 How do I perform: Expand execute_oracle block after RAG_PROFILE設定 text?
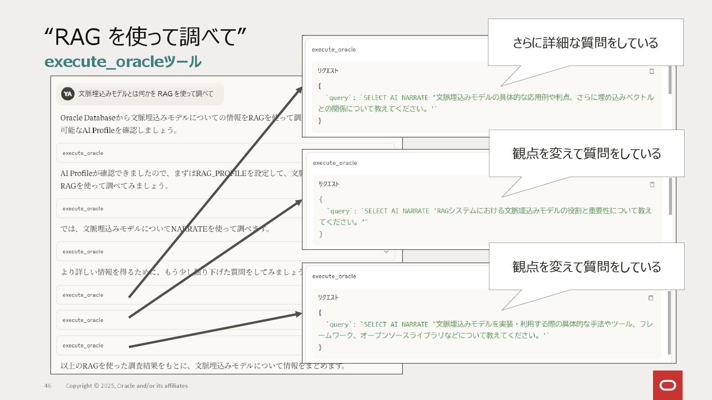[83, 209]
